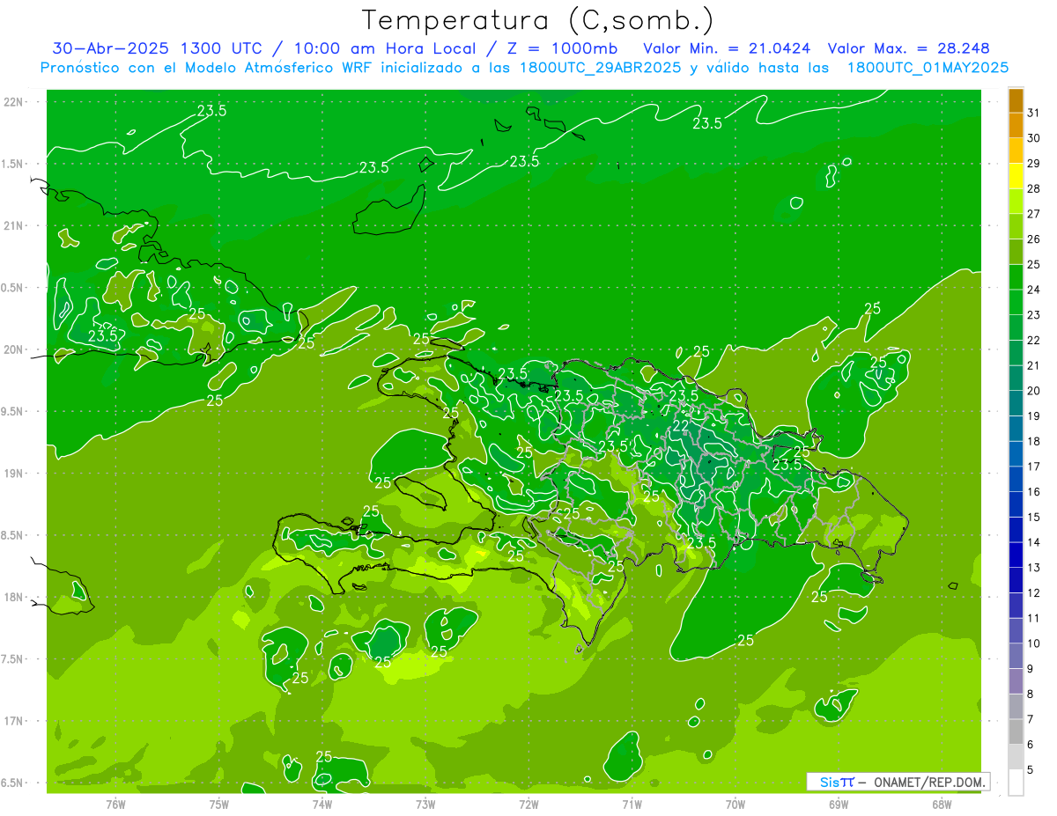Pick the olive-green swatch between 25 and 26
The width and height of the screenshot is (1057, 816).
point(1016,252)
